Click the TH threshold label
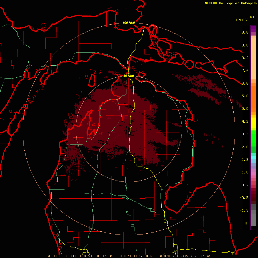The image size is (258, 258). point(246,223)
